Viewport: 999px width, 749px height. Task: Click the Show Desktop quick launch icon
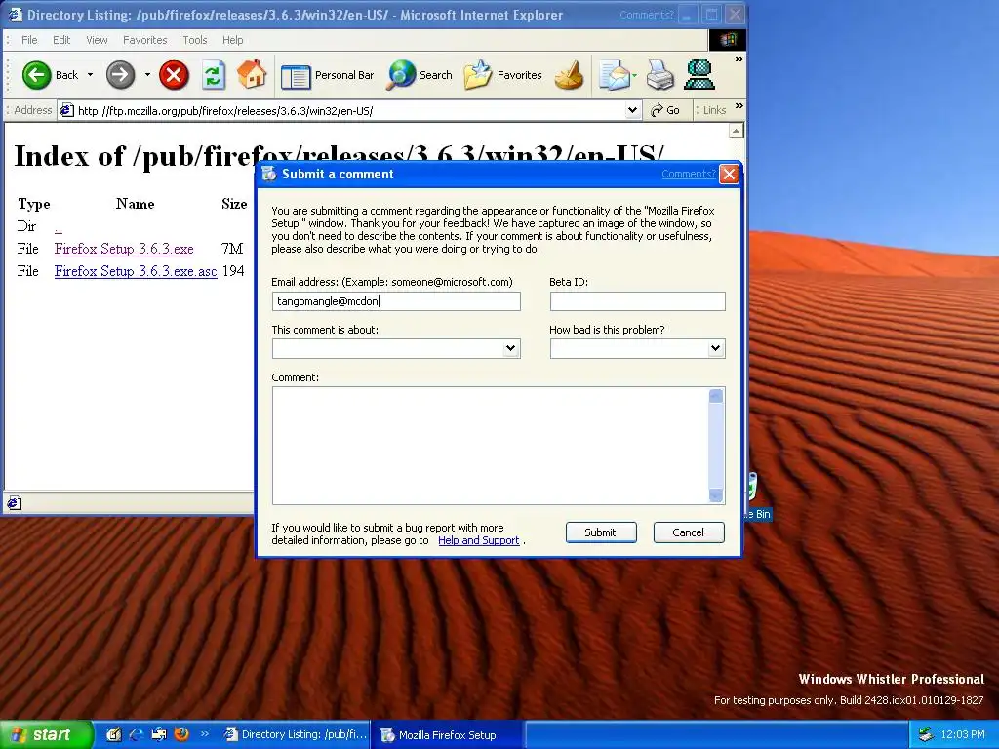pyautogui.click(x=113, y=734)
